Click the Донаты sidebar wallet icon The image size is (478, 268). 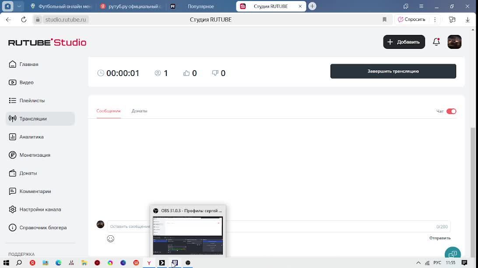[x=13, y=173]
